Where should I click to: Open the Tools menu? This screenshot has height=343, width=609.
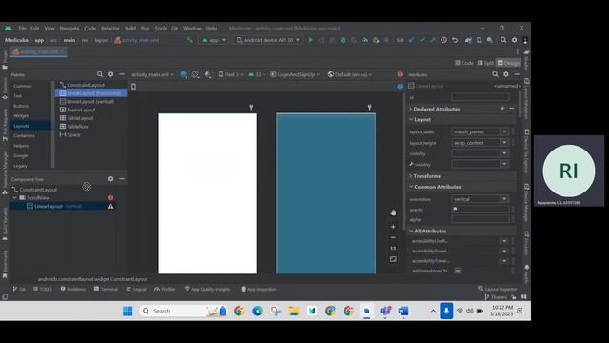161,29
